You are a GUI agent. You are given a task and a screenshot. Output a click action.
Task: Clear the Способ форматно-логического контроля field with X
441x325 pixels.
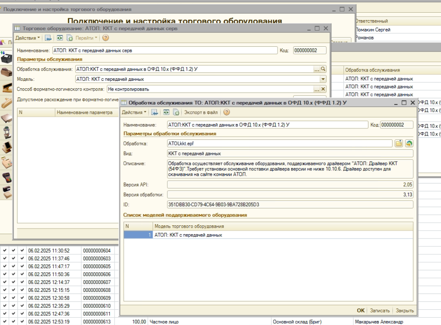[x=323, y=89]
